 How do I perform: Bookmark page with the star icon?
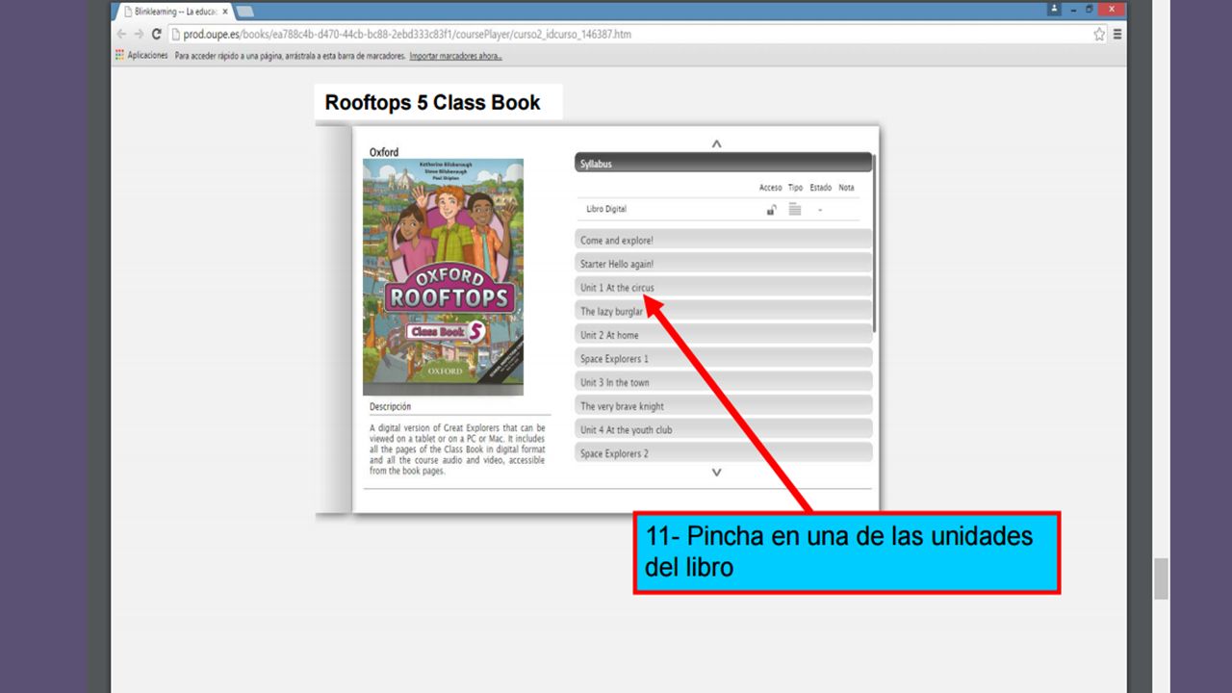pyautogui.click(x=1099, y=35)
